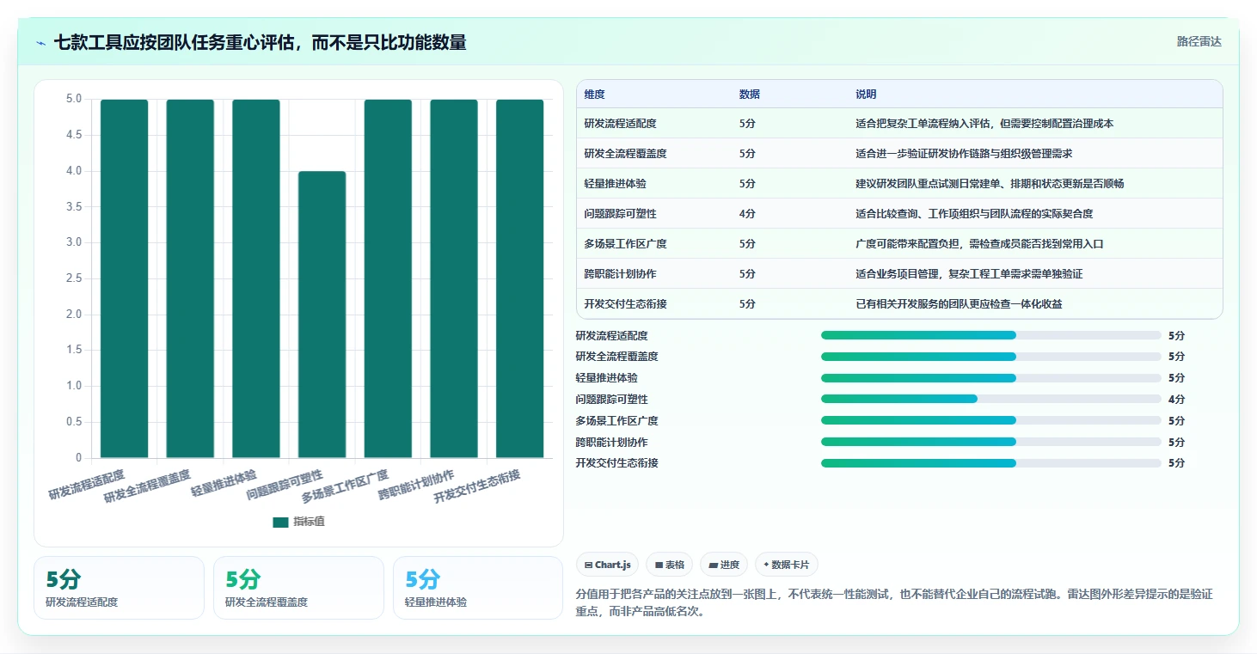1257x654 pixels.
Task: Click the 研发流程适配度 progress bar
Action: 991,335
